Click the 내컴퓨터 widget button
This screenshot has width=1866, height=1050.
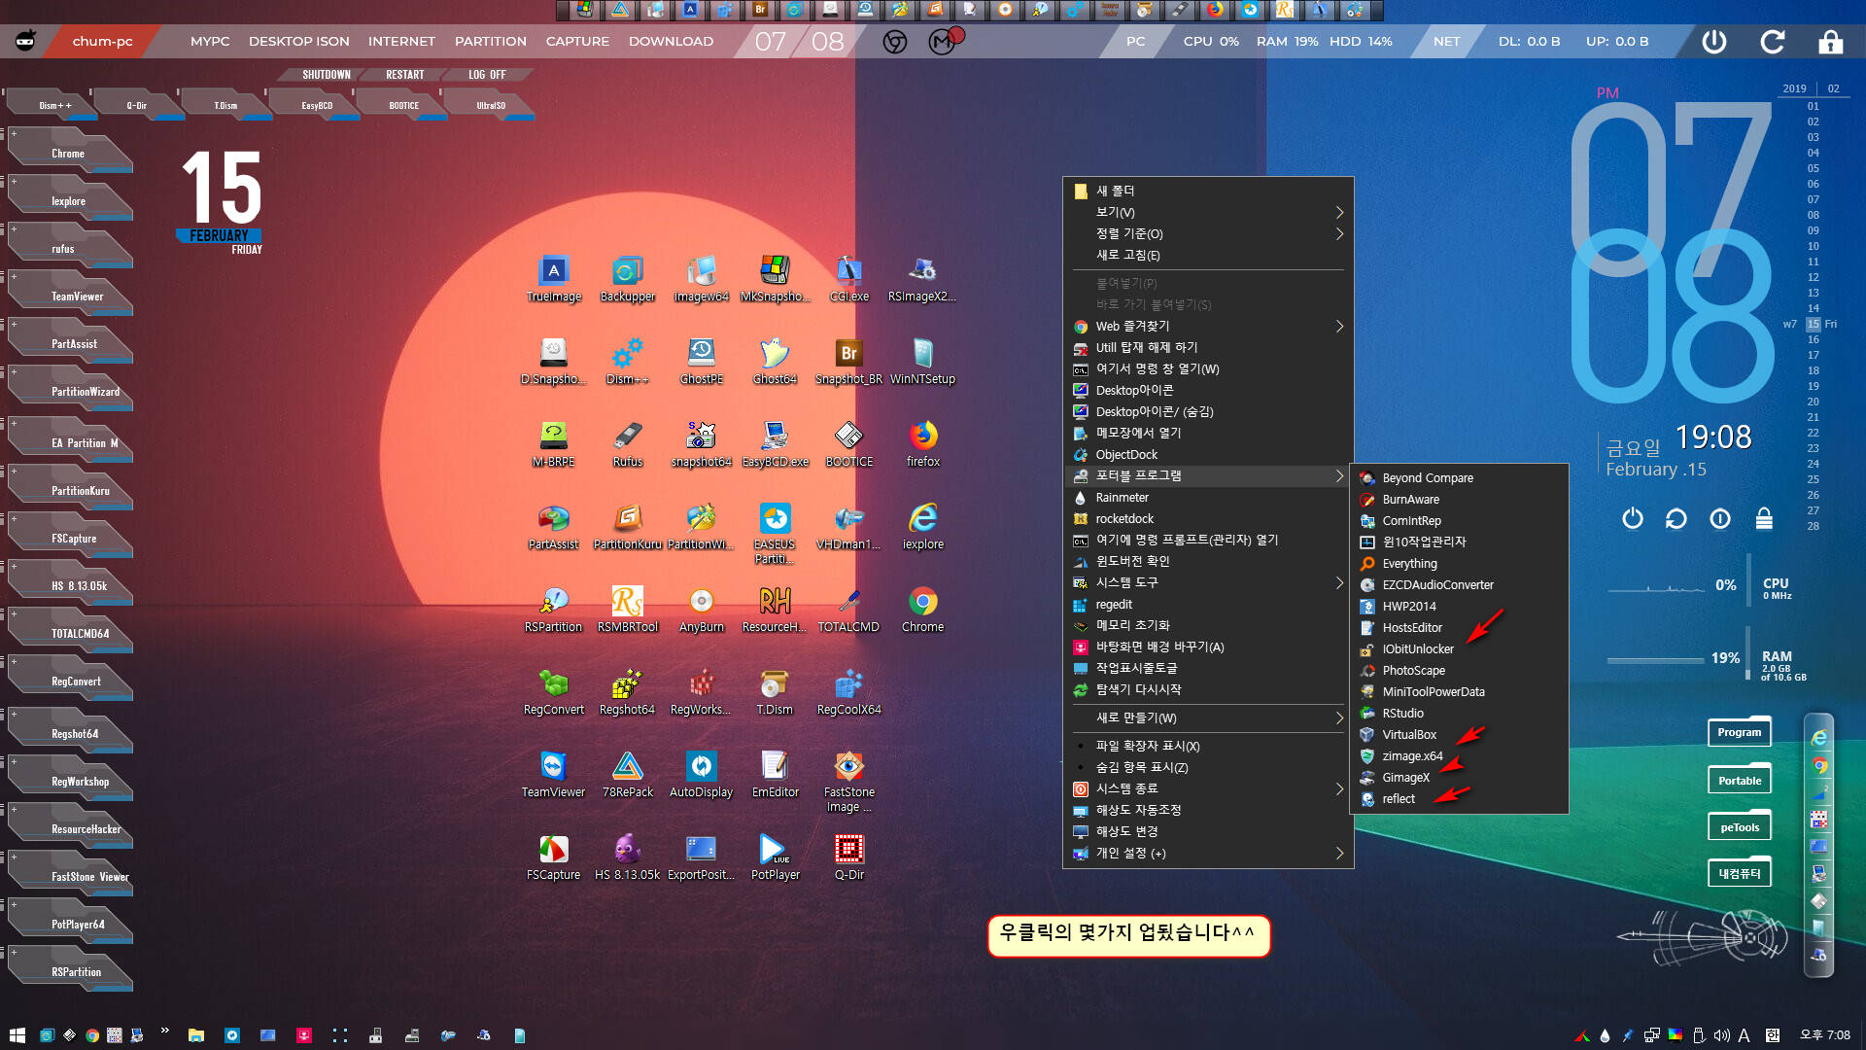[x=1739, y=873]
